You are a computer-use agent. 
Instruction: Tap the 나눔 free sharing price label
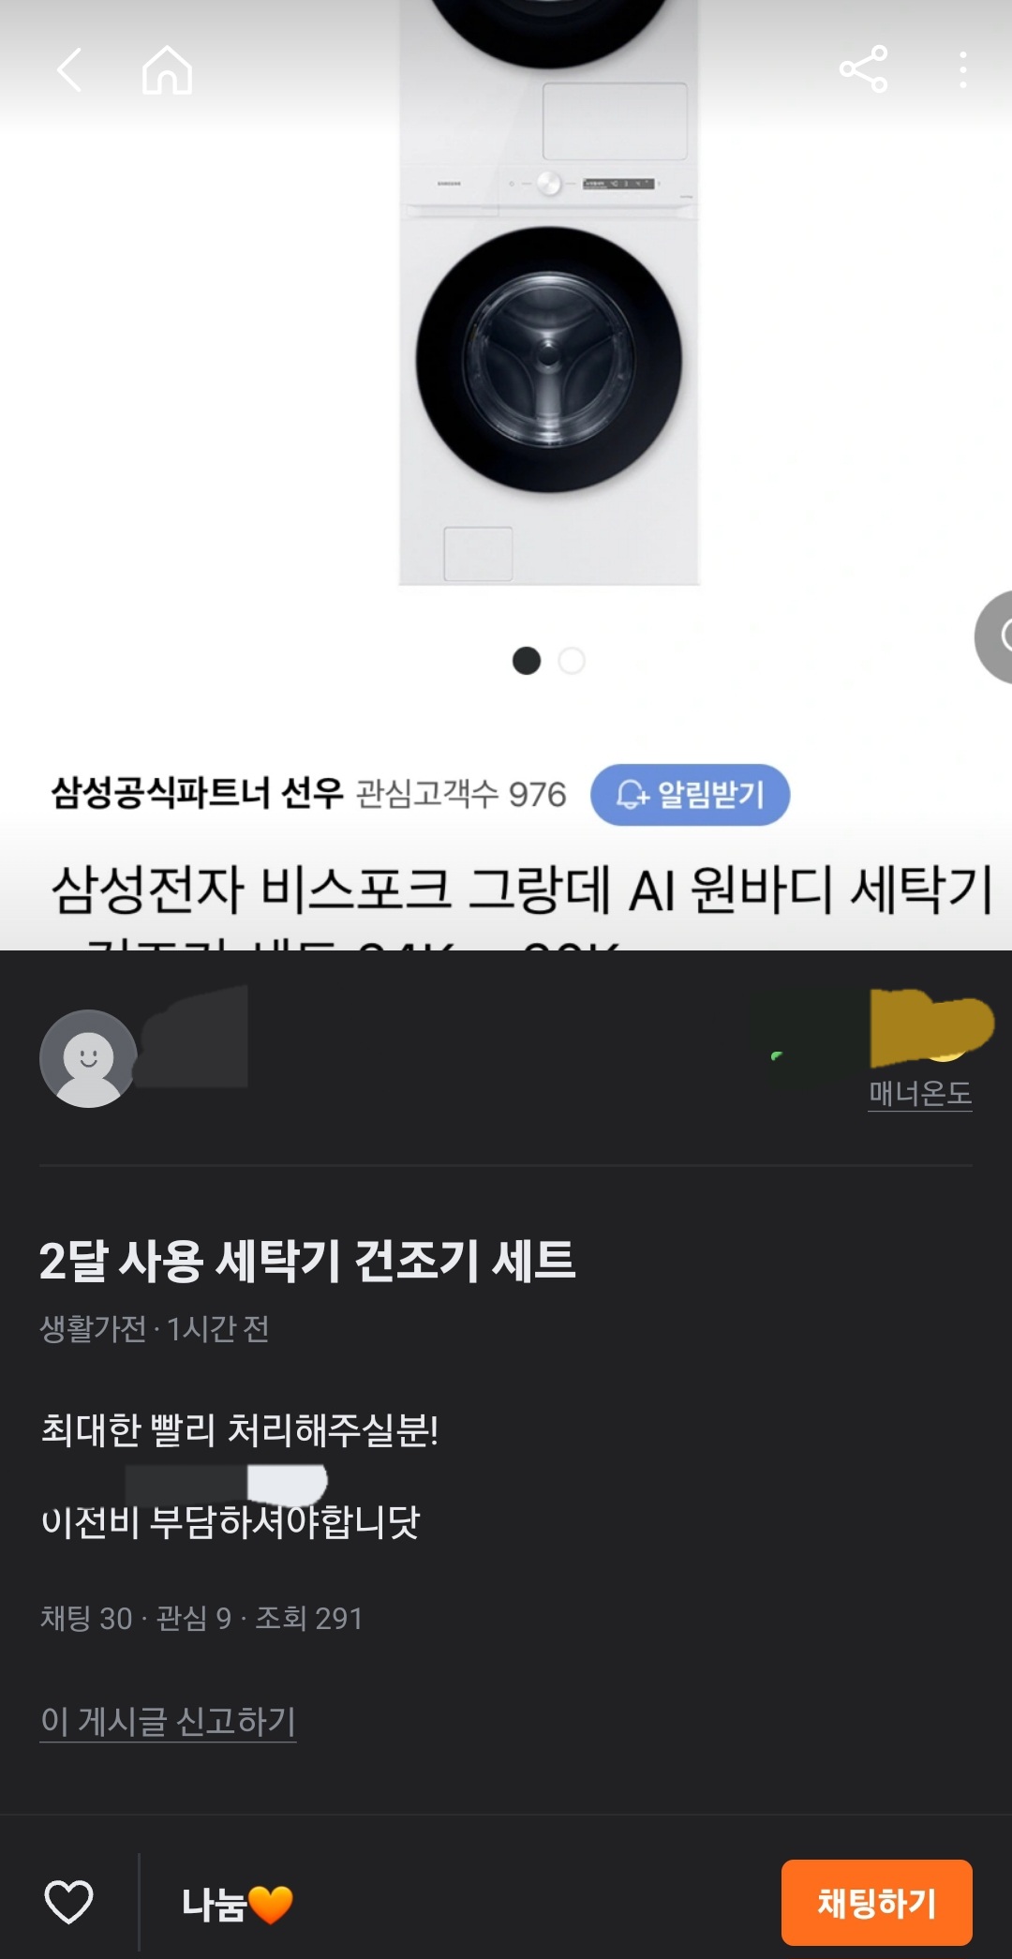pyautogui.click(x=214, y=1904)
